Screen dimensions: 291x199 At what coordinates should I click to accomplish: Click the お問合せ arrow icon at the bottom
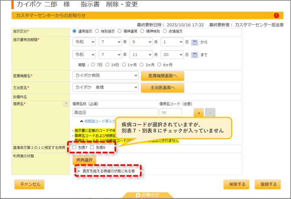click(138, 195)
